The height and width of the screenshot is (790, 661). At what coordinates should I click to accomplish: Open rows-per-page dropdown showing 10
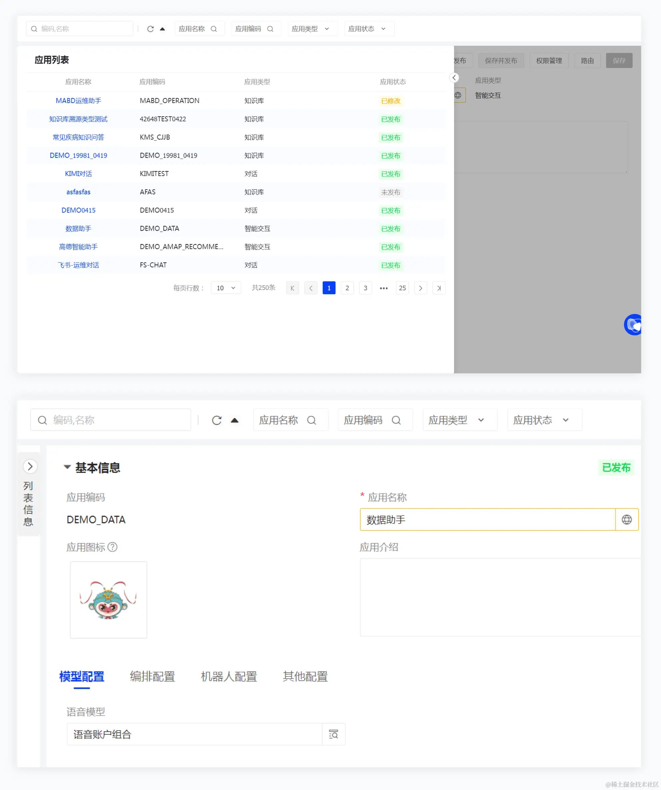point(226,288)
